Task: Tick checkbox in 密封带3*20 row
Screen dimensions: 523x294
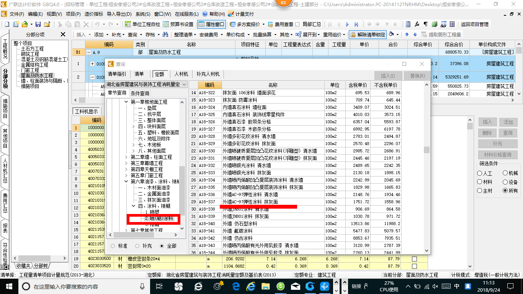Action: pos(414,266)
